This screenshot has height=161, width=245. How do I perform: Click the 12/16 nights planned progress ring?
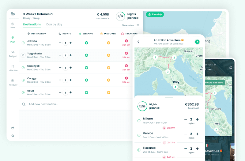(x=142, y=106)
